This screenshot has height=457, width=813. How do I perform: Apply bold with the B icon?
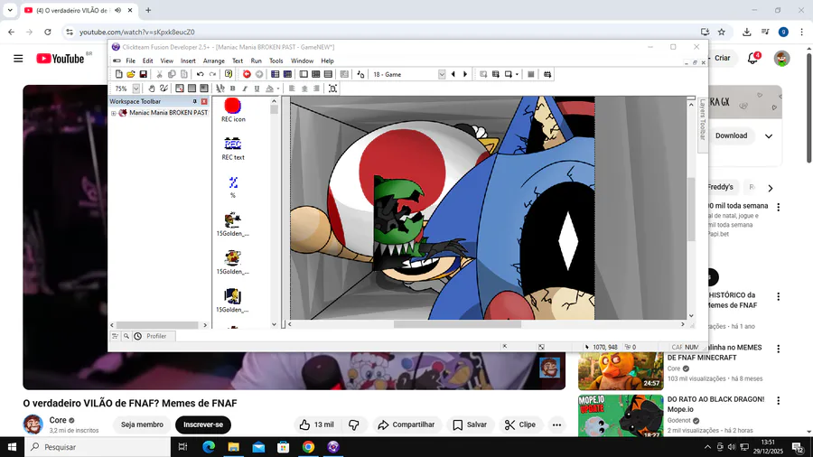click(233, 89)
